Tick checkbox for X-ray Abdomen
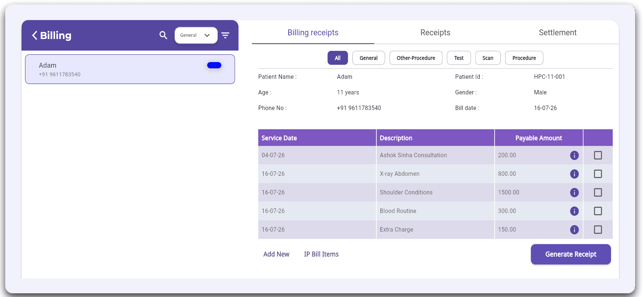Viewport: 643px width, 297px height. 598,174
